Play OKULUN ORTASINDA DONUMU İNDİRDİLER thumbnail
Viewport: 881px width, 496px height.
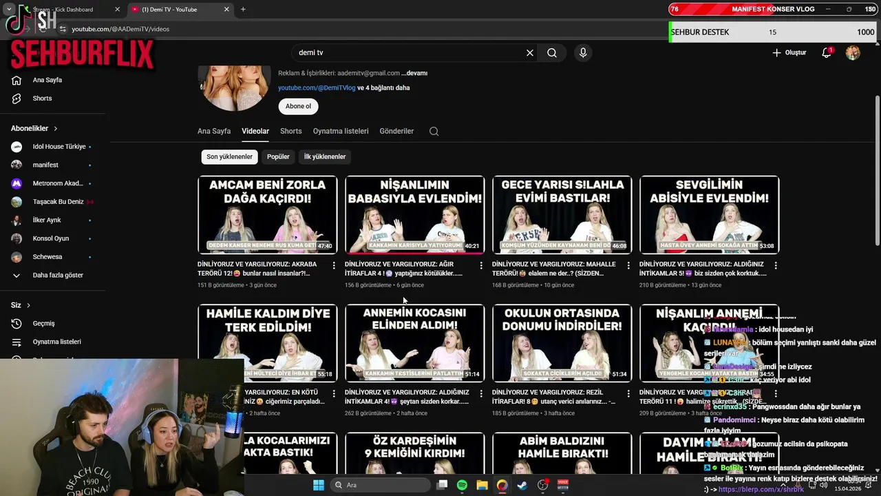pyautogui.click(x=562, y=343)
